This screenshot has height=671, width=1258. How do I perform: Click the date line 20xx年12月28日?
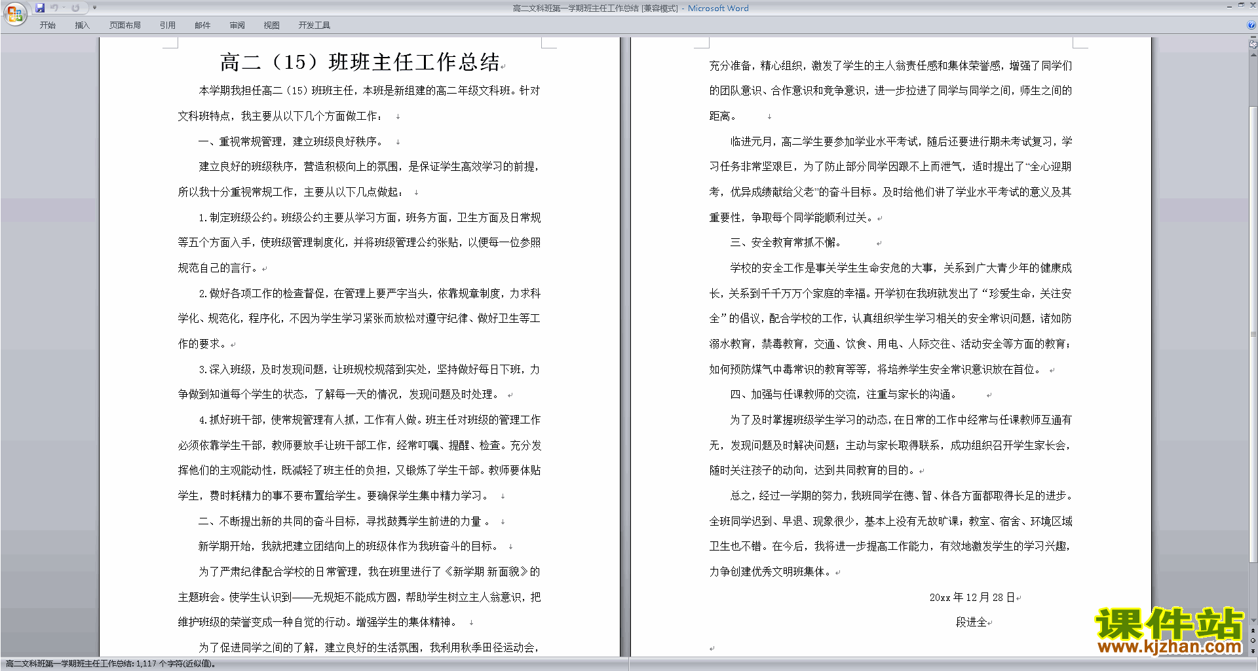click(972, 597)
